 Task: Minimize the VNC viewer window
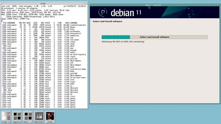(x=216, y=5)
